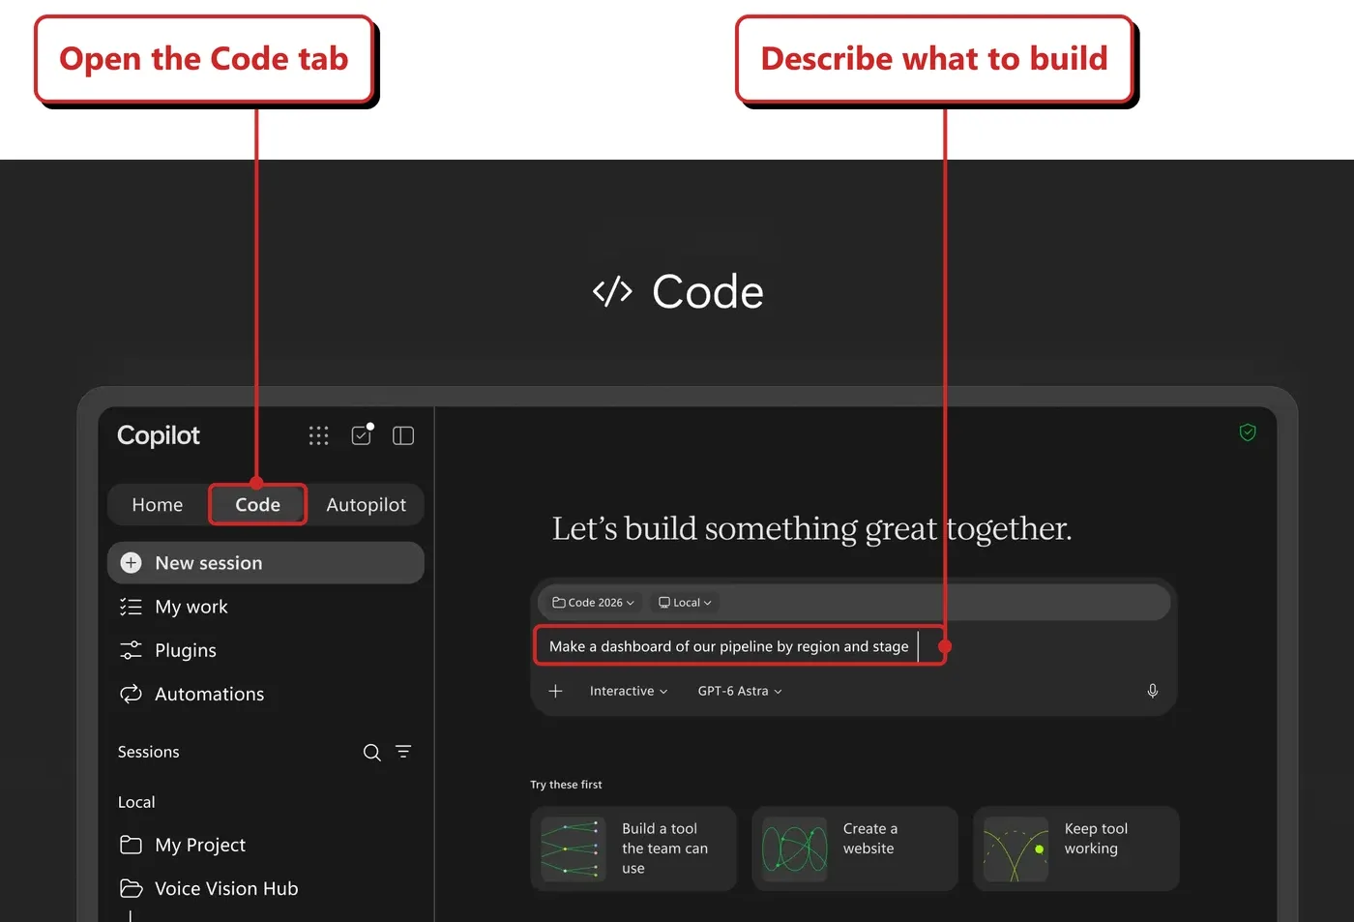Click the Local section label in sidebar
Viewport: 1354px width, 922px height.
pyautogui.click(x=136, y=802)
